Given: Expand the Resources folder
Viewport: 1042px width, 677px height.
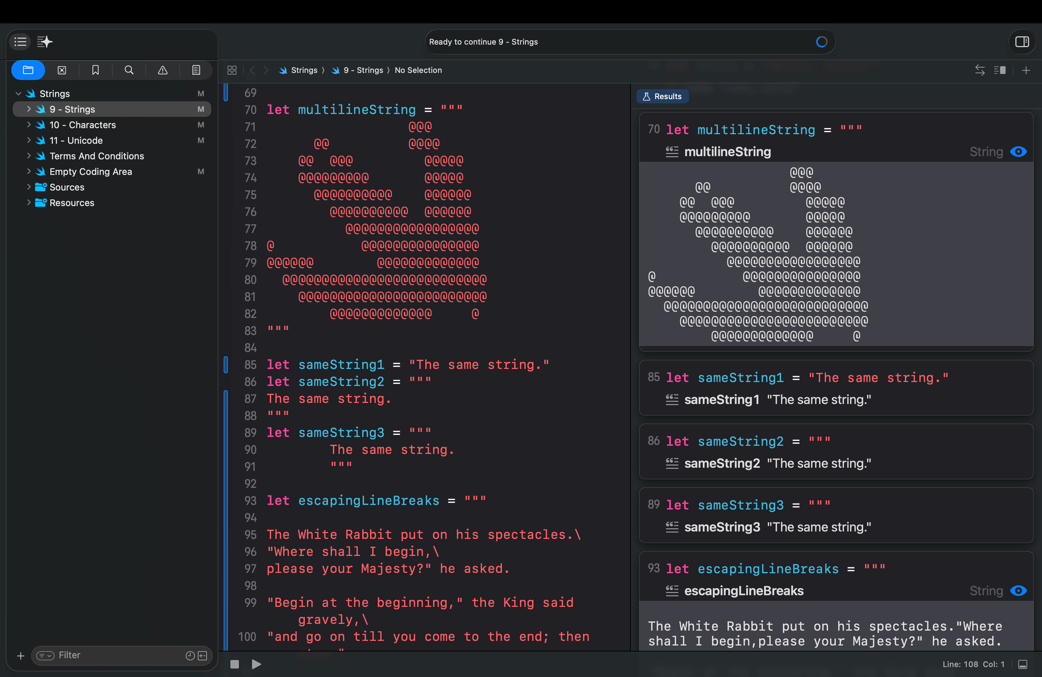Looking at the screenshot, I should 29,203.
